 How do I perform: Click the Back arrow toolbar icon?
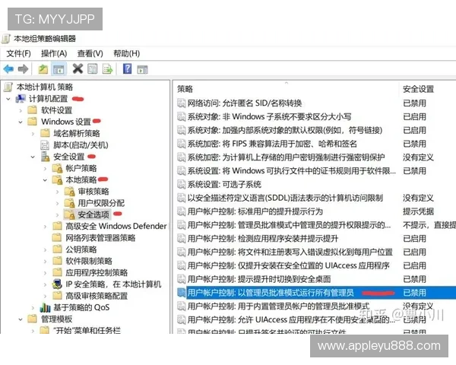[x=8, y=69]
